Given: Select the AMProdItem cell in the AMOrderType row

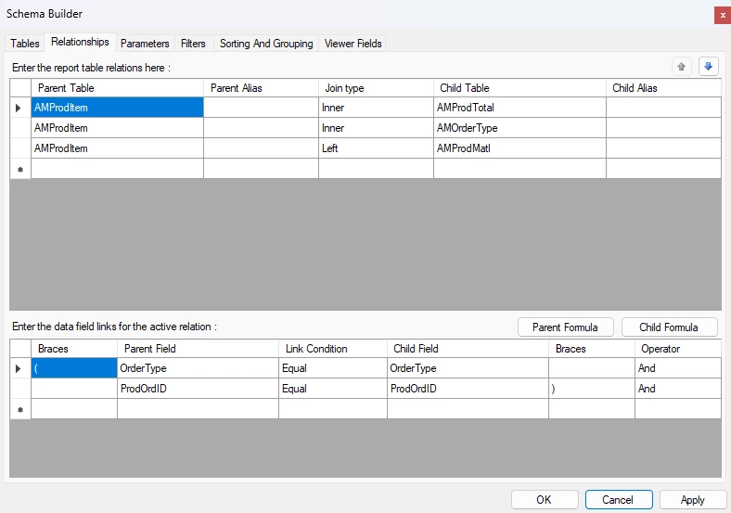Looking at the screenshot, I should 118,128.
